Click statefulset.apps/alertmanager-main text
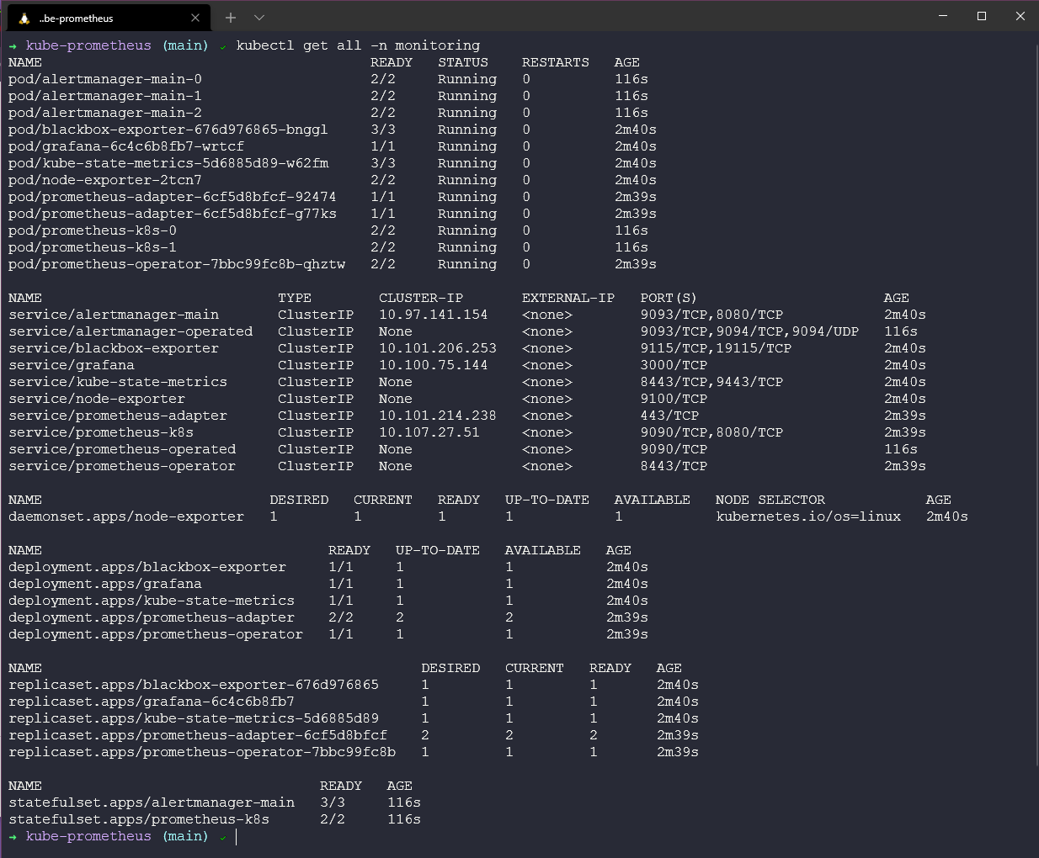The image size is (1039, 858). point(152,802)
